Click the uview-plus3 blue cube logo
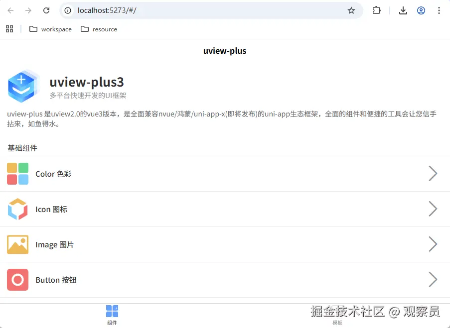Viewport: 450px width, 328px height. coord(23,86)
